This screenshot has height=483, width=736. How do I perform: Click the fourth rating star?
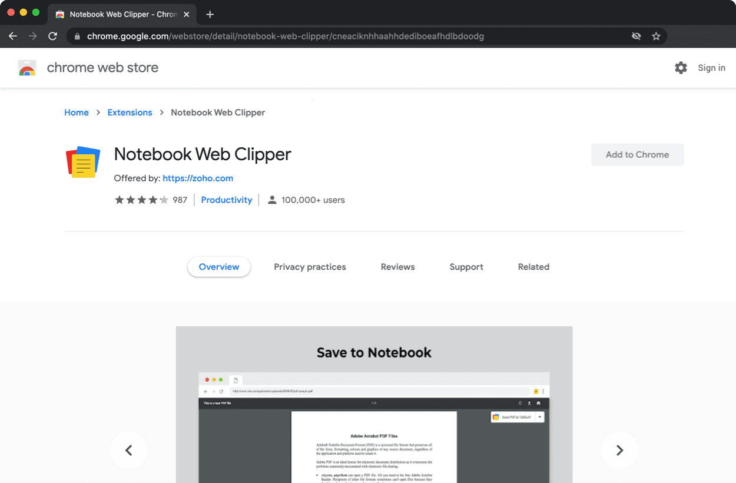[153, 199]
